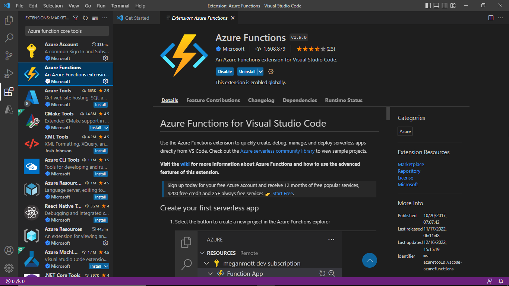Open the Search view in Activity Bar
The image size is (509, 286).
pyautogui.click(x=9, y=38)
